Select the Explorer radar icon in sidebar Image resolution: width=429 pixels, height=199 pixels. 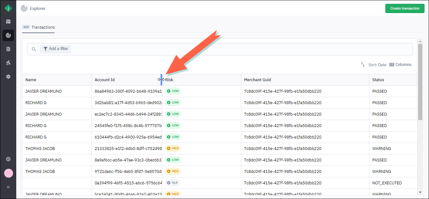point(8,35)
